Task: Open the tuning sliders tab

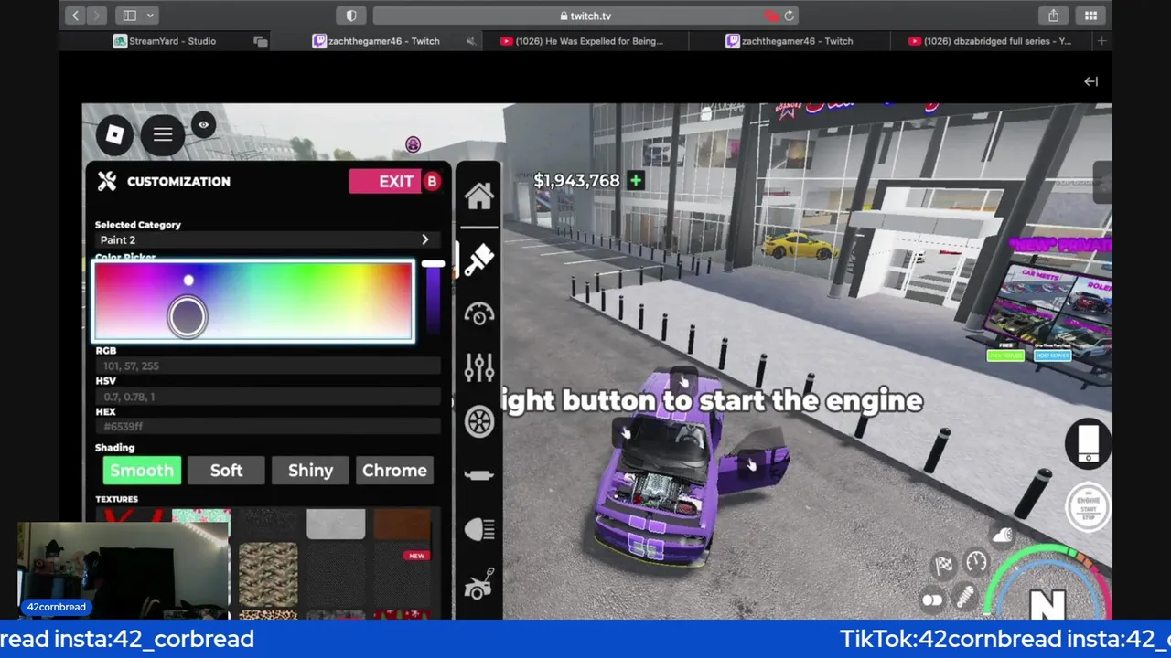Action: tap(478, 366)
